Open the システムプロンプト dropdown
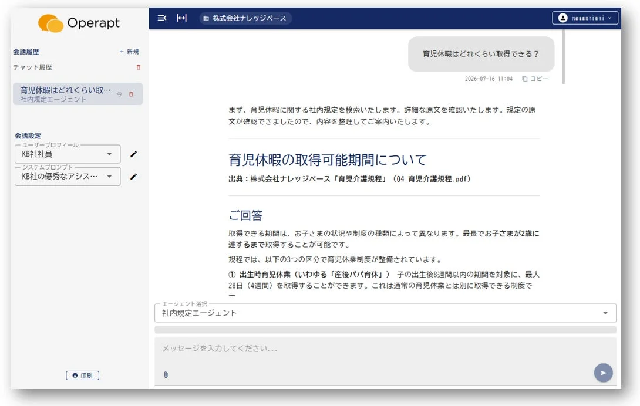Image resolution: width=640 pixels, height=406 pixels. [68, 177]
